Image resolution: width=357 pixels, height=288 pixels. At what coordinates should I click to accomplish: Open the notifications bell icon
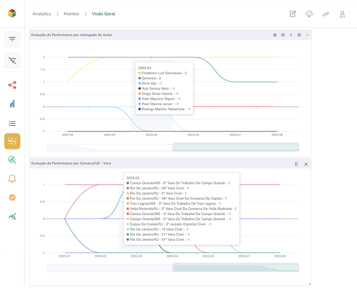(12, 178)
